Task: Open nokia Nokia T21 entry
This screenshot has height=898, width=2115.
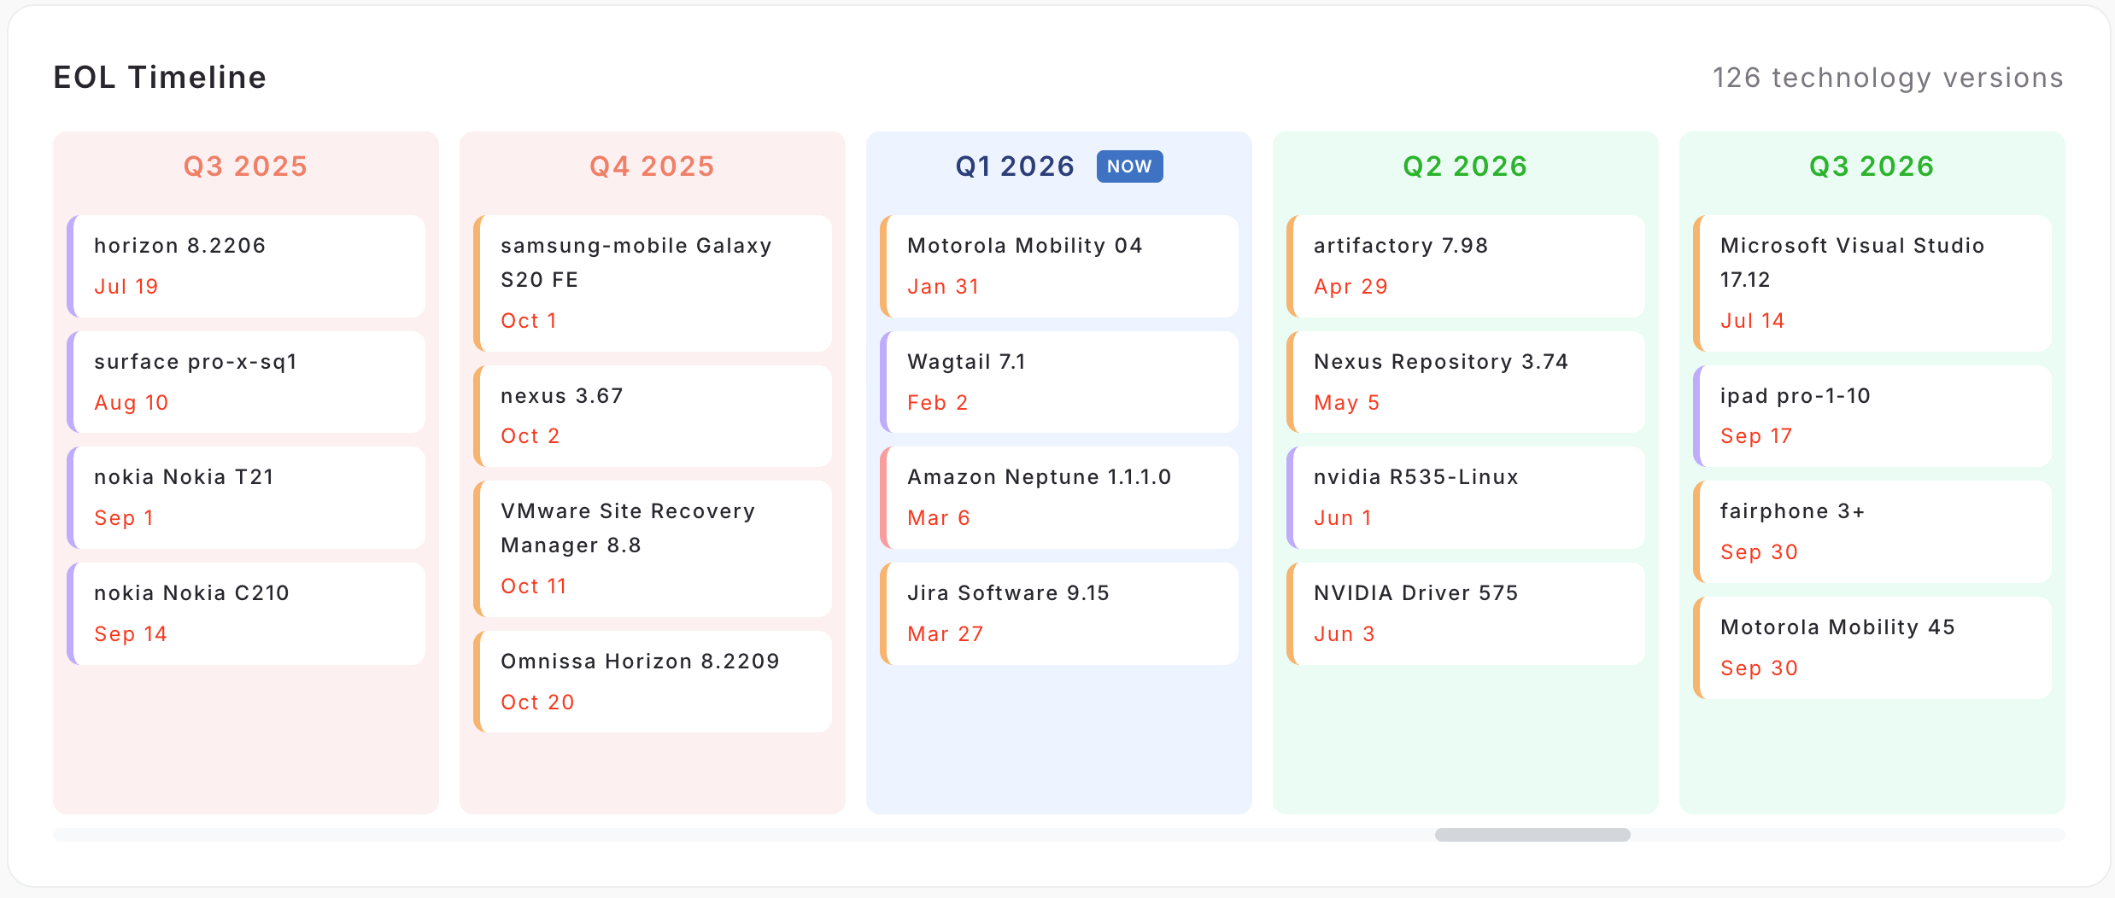Action: [x=246, y=498]
